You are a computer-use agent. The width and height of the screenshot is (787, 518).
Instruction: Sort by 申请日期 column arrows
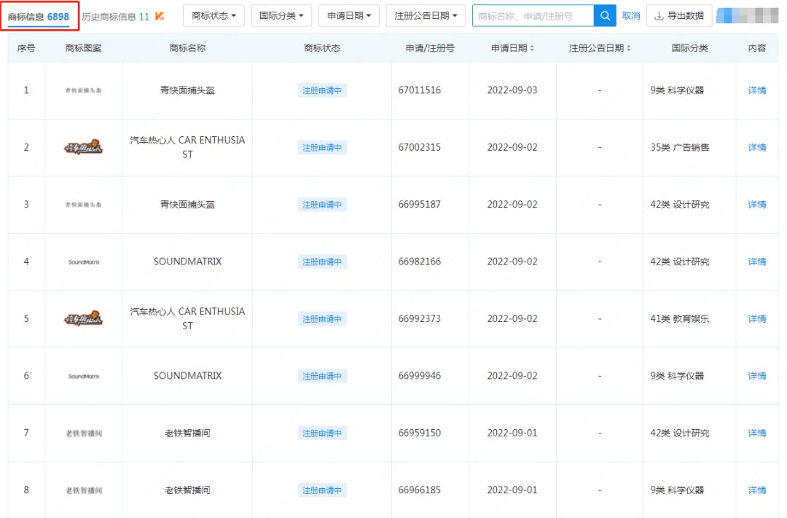pyautogui.click(x=532, y=48)
